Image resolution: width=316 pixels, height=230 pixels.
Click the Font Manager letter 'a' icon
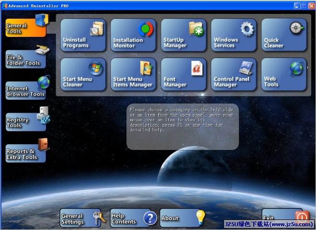tap(197, 68)
